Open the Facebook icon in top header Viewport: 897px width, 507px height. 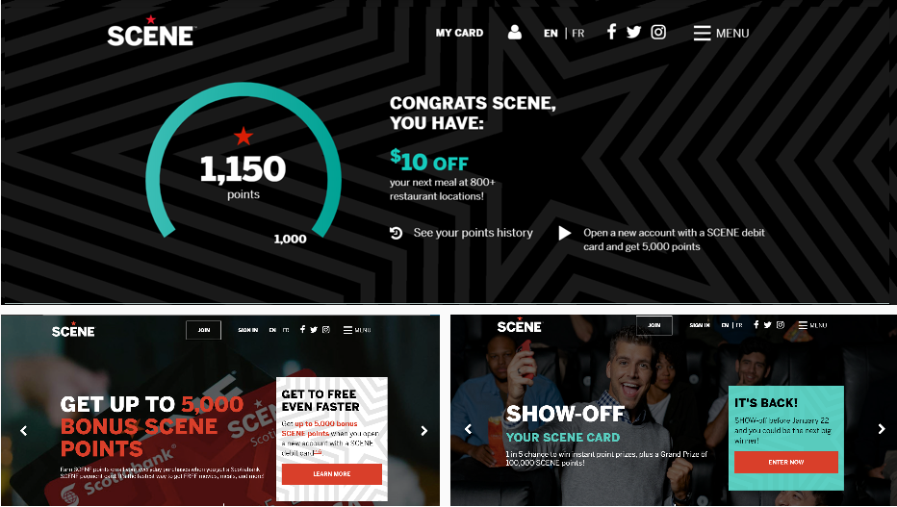[611, 32]
